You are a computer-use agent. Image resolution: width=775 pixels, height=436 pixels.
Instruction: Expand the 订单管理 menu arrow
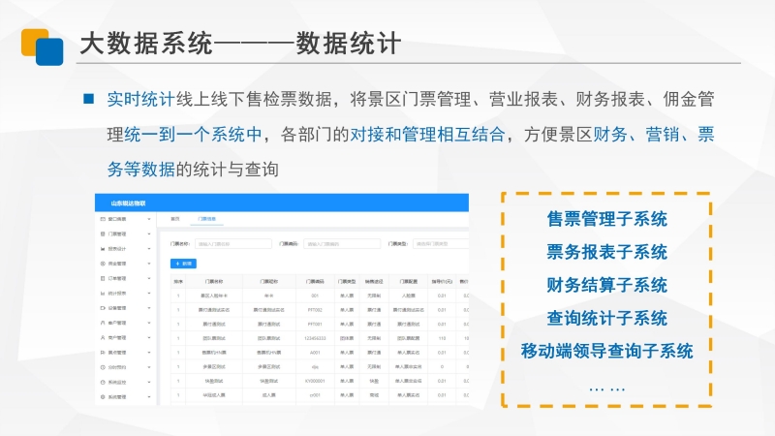click(x=149, y=278)
